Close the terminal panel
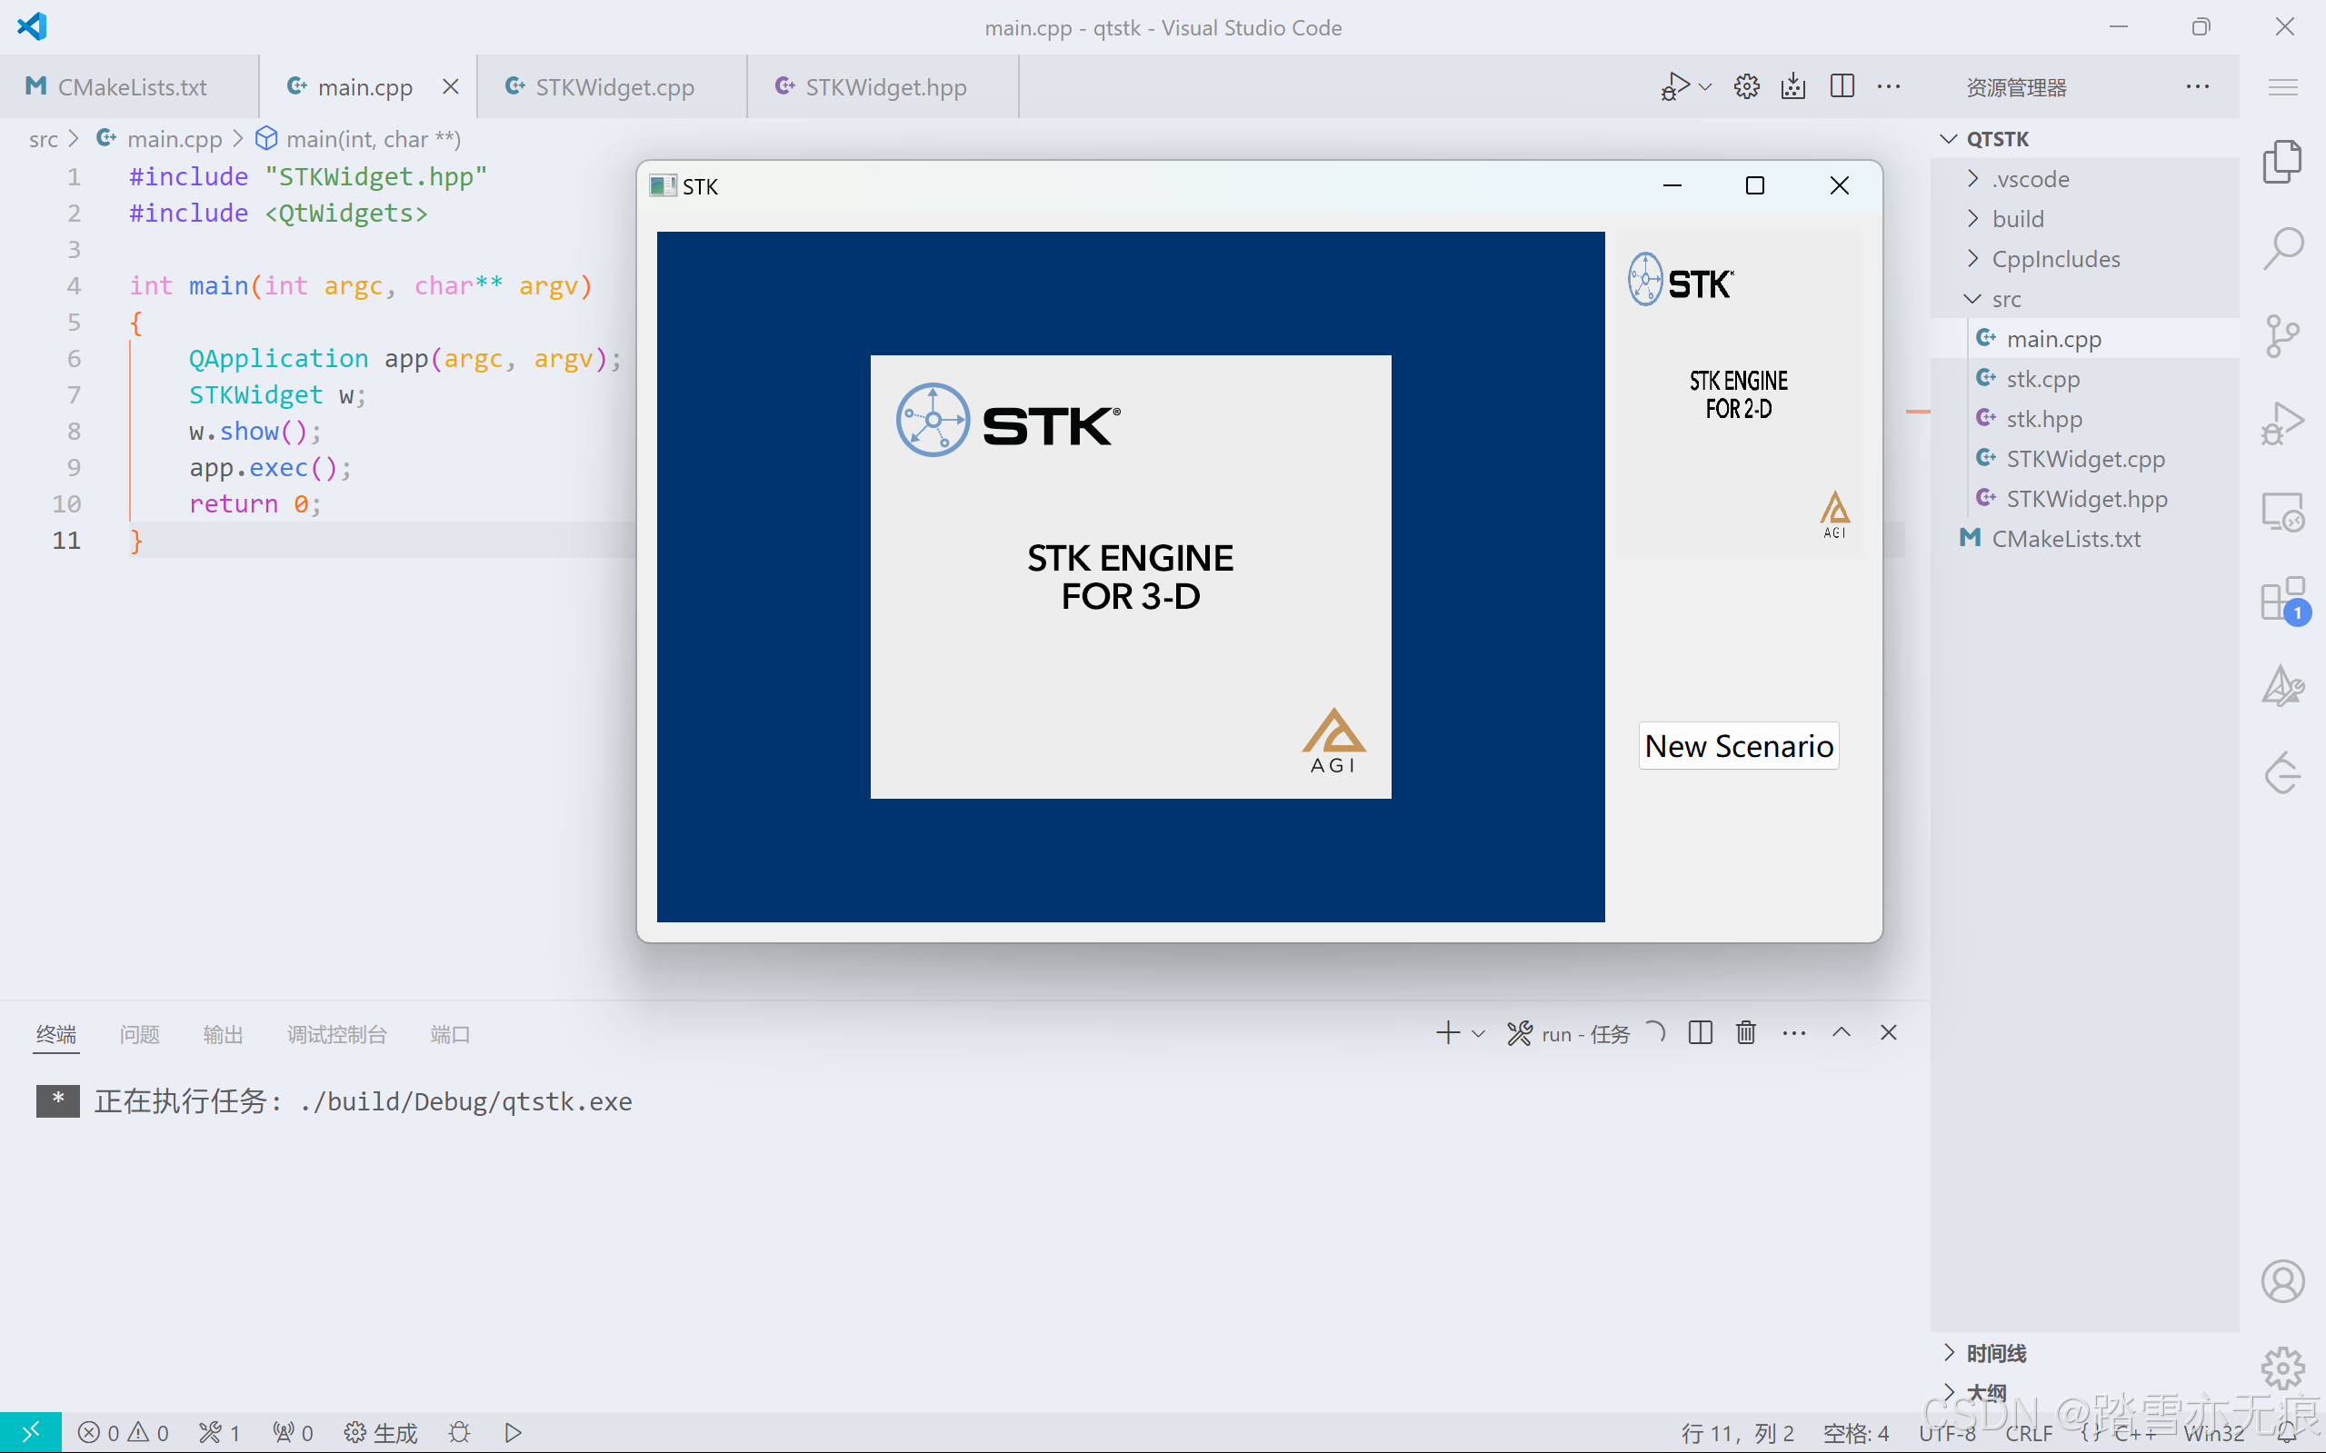 point(1888,1032)
